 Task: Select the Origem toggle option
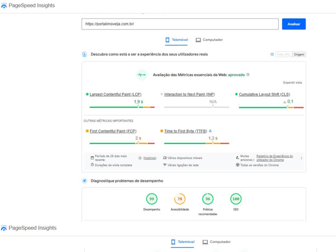point(299,54)
